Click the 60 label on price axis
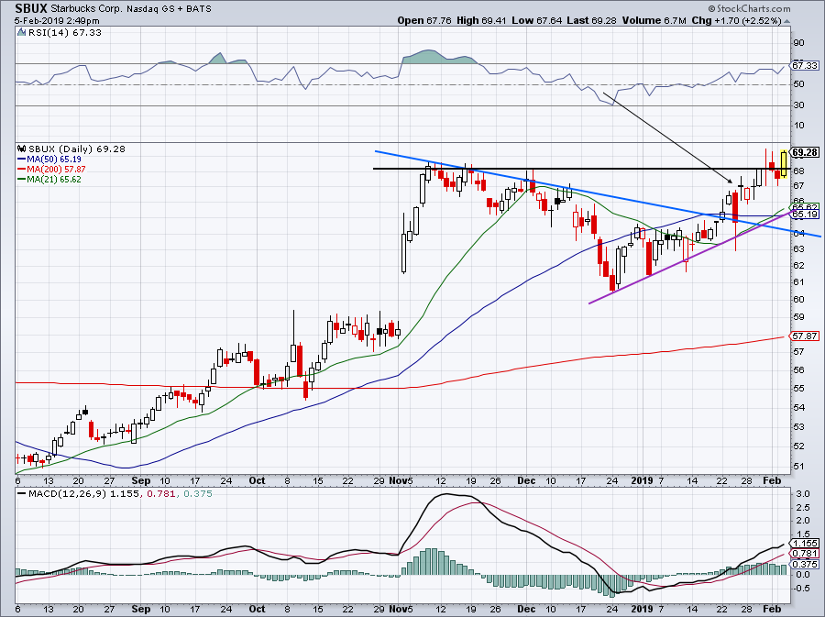The width and height of the screenshot is (825, 617). (x=798, y=299)
